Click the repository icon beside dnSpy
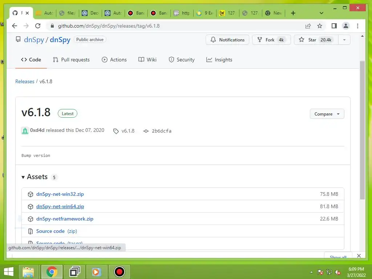 pyautogui.click(x=18, y=39)
